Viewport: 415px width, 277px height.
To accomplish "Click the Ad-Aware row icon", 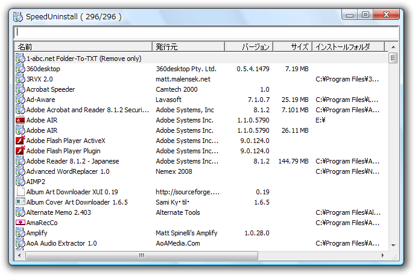I will 21,100.
